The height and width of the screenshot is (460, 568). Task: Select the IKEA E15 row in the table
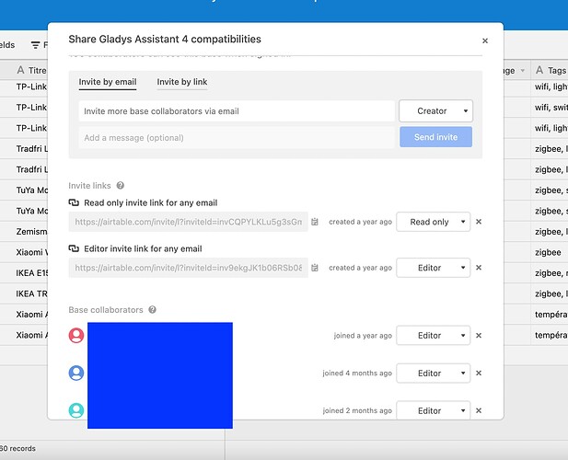point(31,273)
